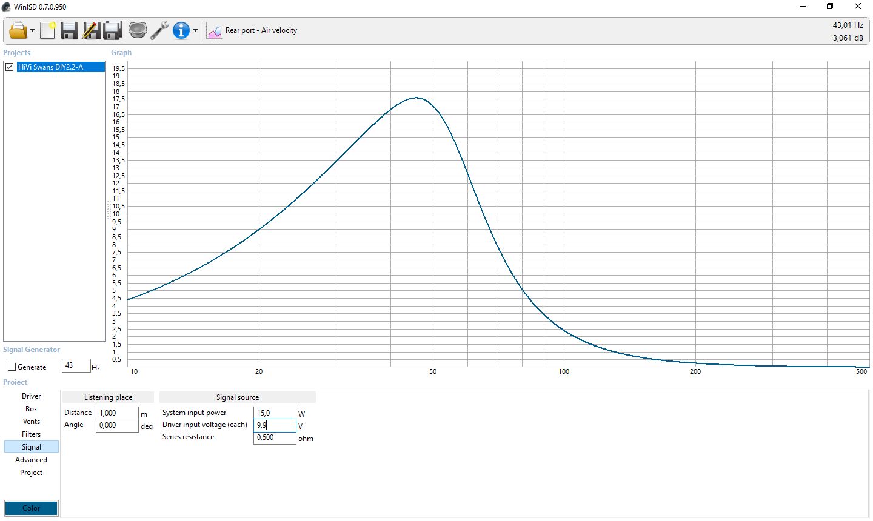873x521 pixels.
Task: Open the driver database speaker icon
Action: (x=138, y=30)
